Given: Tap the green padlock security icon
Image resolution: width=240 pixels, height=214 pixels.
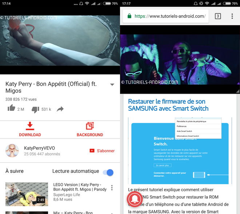Looking at the screenshot, I should 129,16.
